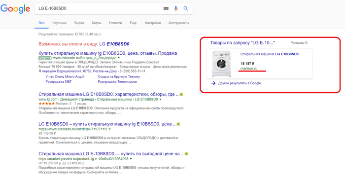Click the Google logo
This screenshot has width=345, height=178.
pos(15,9)
